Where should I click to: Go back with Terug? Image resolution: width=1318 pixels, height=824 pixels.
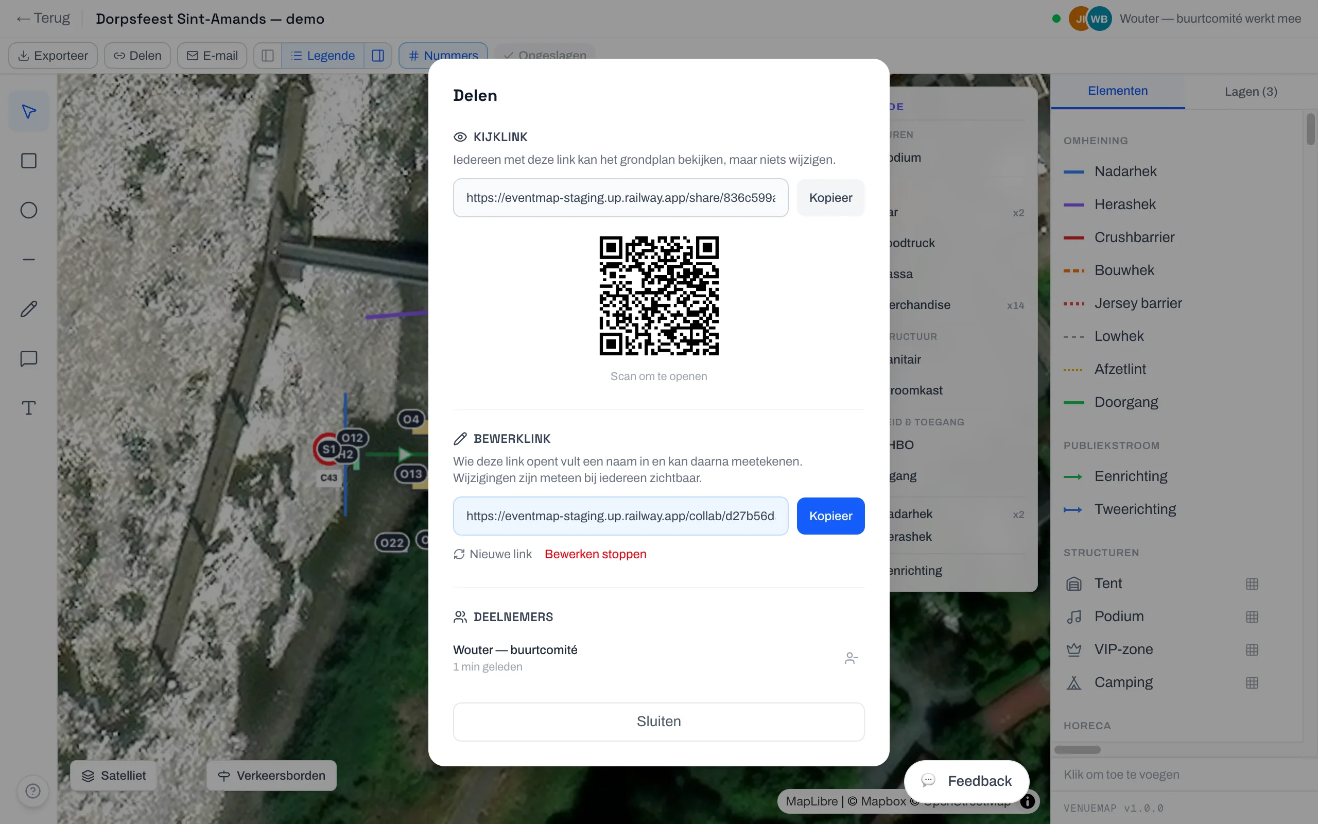[44, 19]
